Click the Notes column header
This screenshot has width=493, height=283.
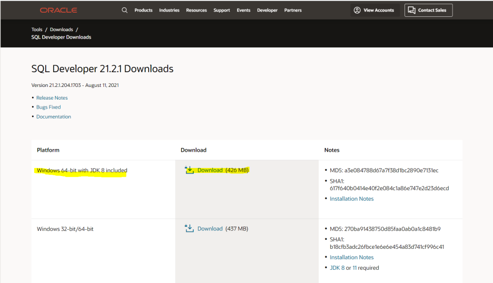point(332,150)
